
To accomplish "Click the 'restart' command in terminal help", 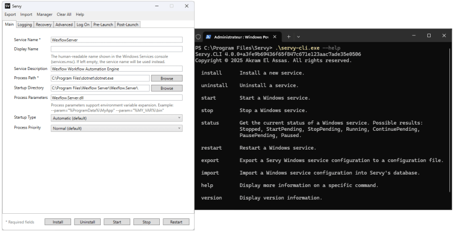I will (212, 148).
